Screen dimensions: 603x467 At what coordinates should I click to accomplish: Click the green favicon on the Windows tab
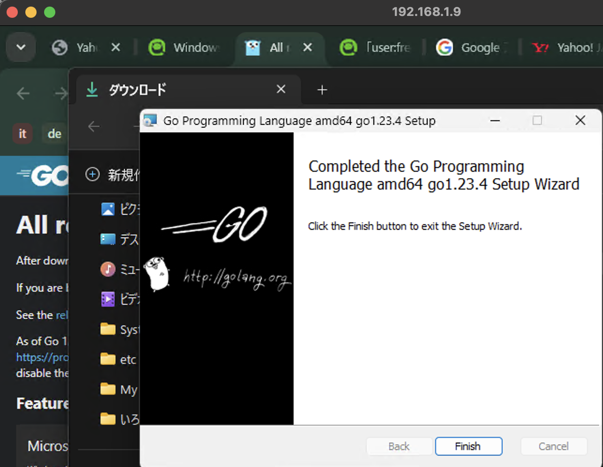pos(157,47)
